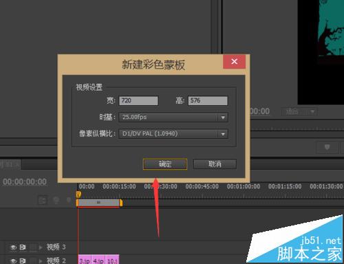Click the 00:01:00:00 mark on the time ruler
This screenshot has height=264, width=344.
(244, 186)
